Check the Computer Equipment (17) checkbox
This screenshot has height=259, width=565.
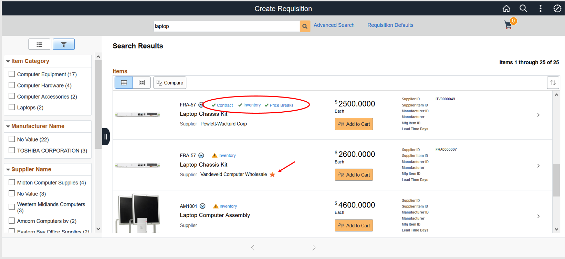click(12, 74)
